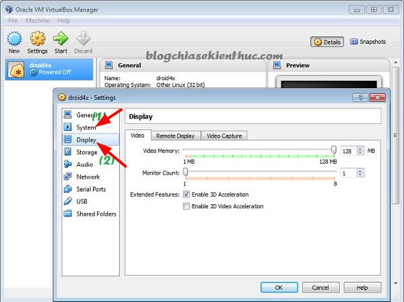This screenshot has height=302, width=404.
Task: Open the Machine menu
Action: 37,21
